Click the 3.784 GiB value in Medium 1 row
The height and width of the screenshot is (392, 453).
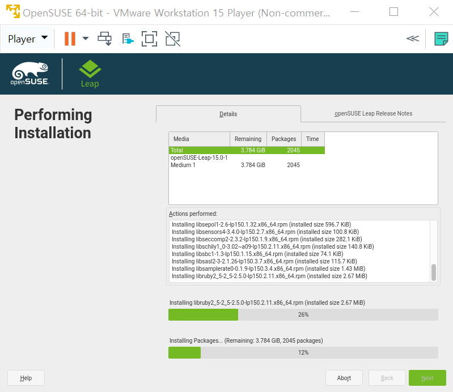253,165
